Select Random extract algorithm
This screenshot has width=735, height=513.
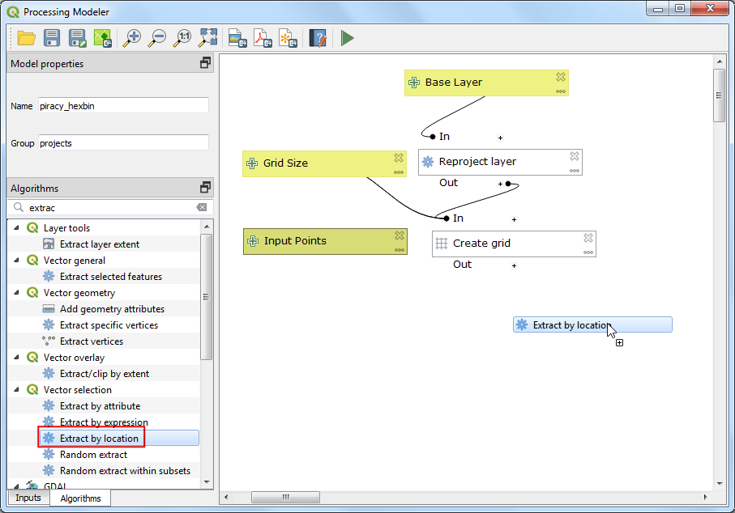(x=93, y=455)
